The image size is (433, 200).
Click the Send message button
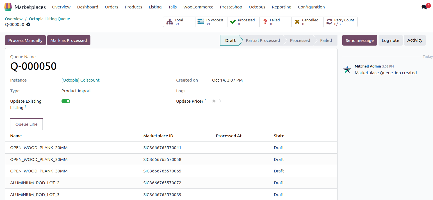(x=360, y=40)
